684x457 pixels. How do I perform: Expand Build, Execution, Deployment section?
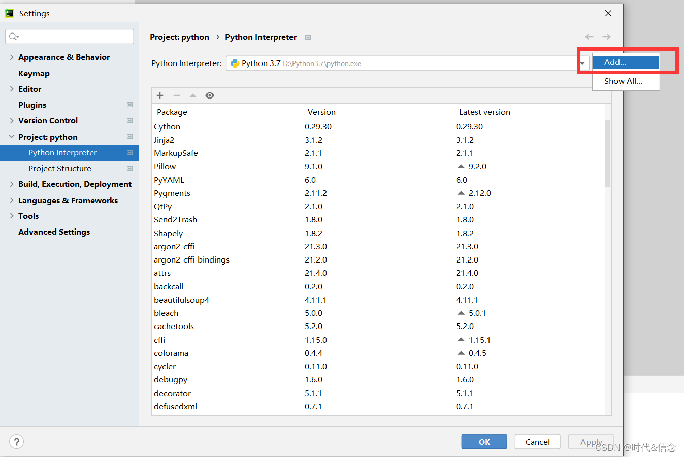(x=11, y=184)
